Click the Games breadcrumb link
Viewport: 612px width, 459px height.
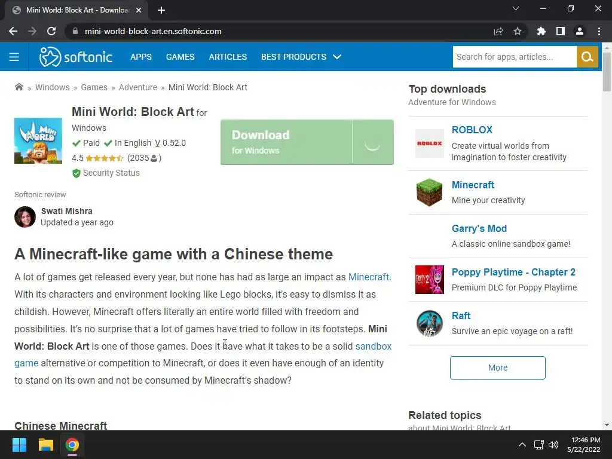pyautogui.click(x=94, y=87)
